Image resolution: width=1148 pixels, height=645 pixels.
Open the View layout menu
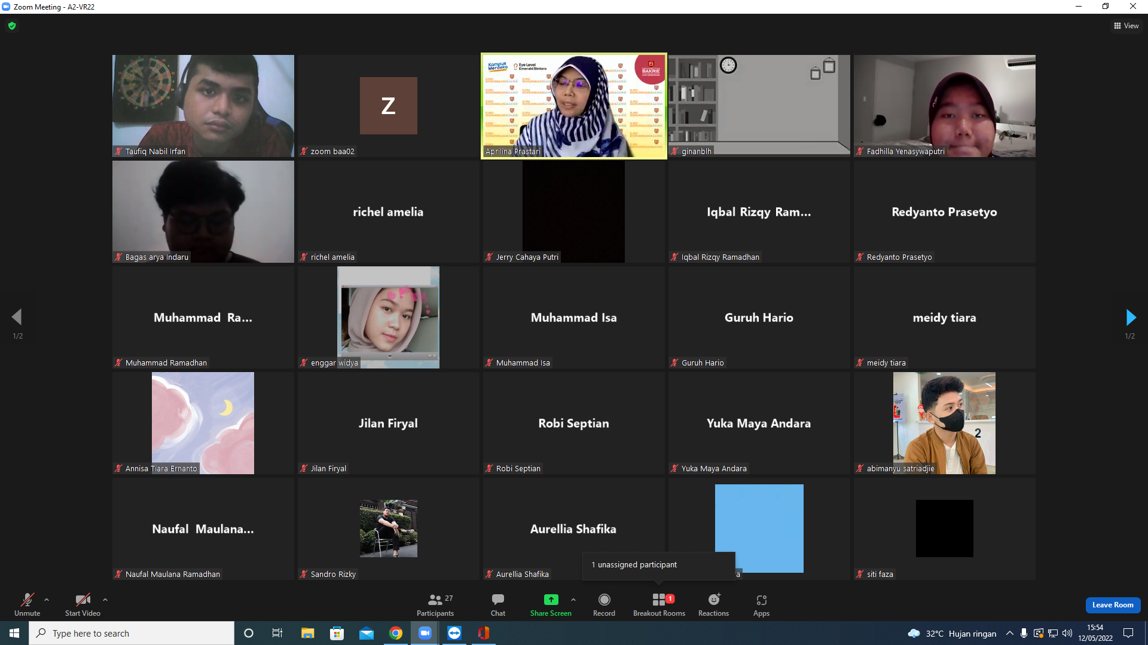(1126, 26)
